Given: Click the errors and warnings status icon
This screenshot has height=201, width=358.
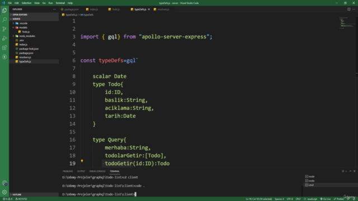Looking at the screenshot, I should 7,199.
